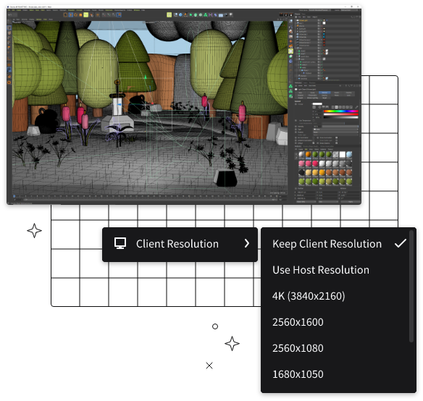Click the green sphere icon in right vertical toolbar
This screenshot has width=423, height=401.
point(291,56)
